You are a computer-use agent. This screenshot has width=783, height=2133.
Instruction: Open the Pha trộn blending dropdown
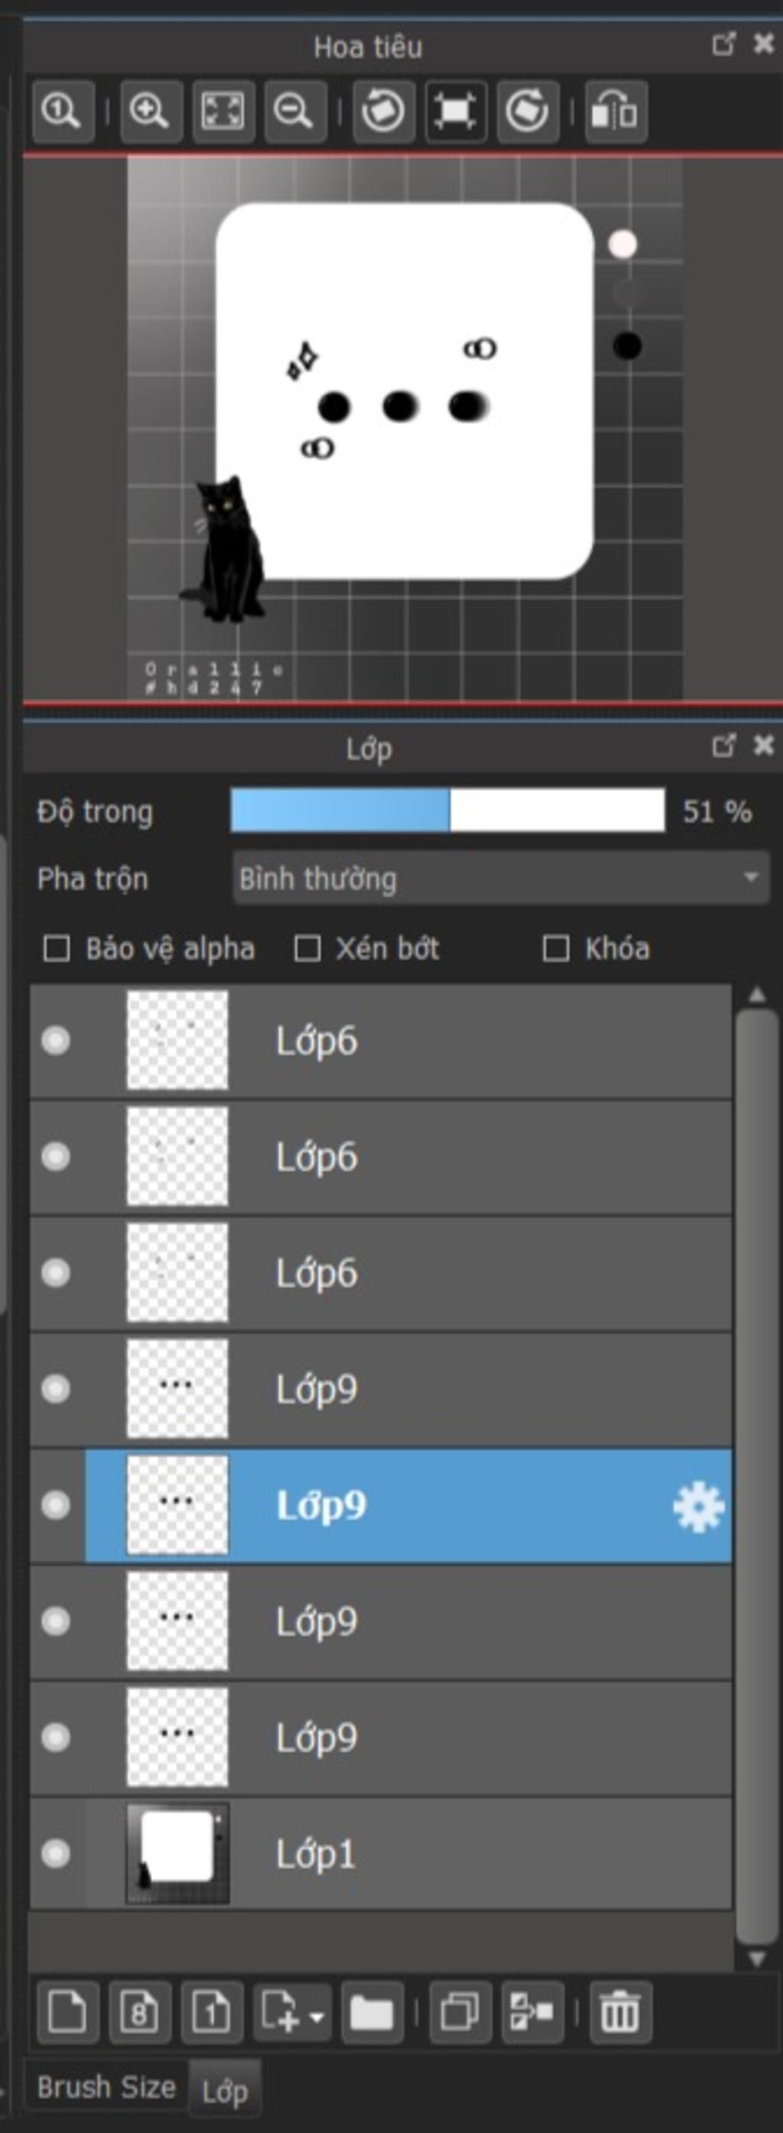click(x=501, y=878)
